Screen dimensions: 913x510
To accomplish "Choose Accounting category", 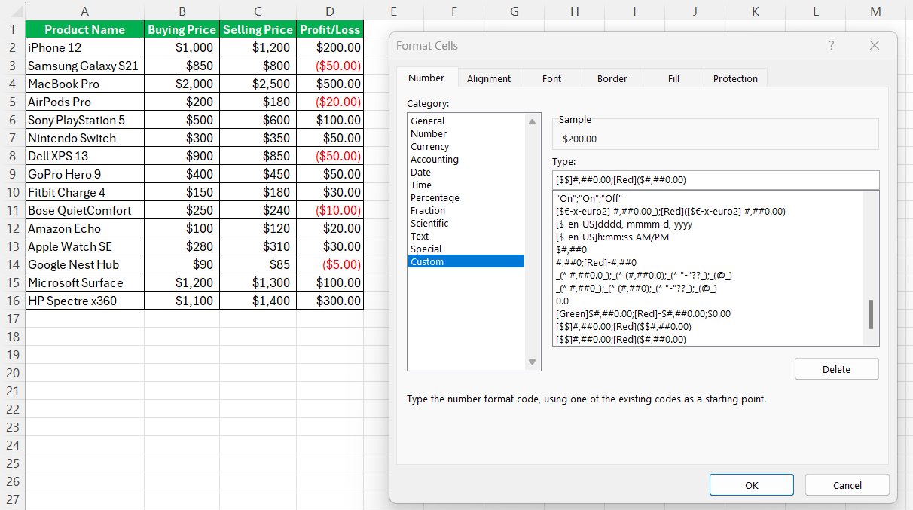I will (x=466, y=159).
